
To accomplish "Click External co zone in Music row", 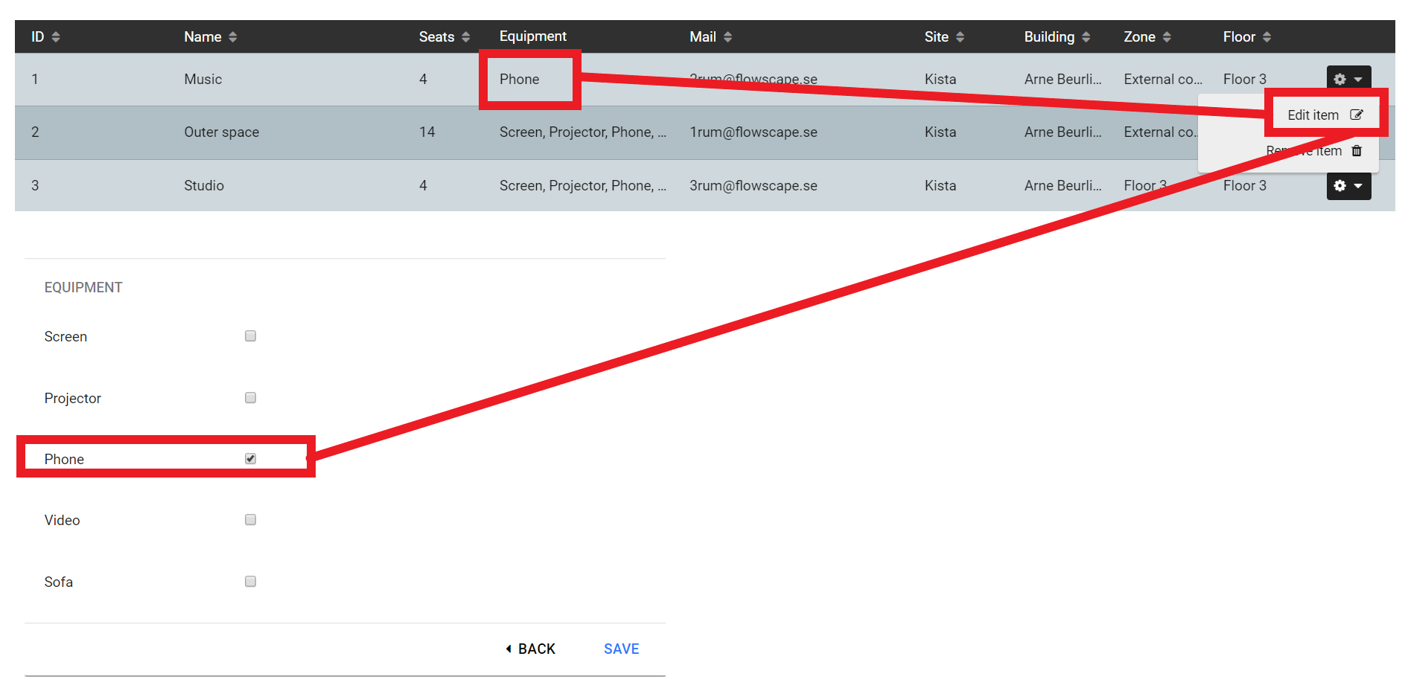I will click(1163, 80).
